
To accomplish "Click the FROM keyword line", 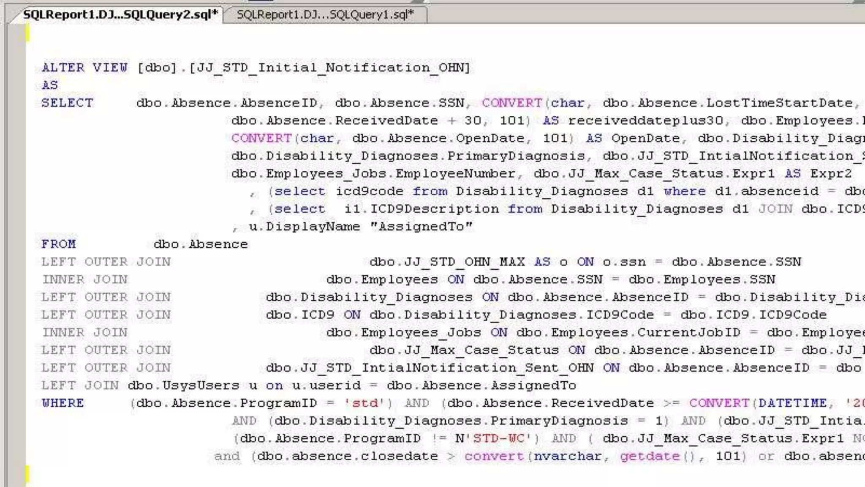I will [58, 244].
